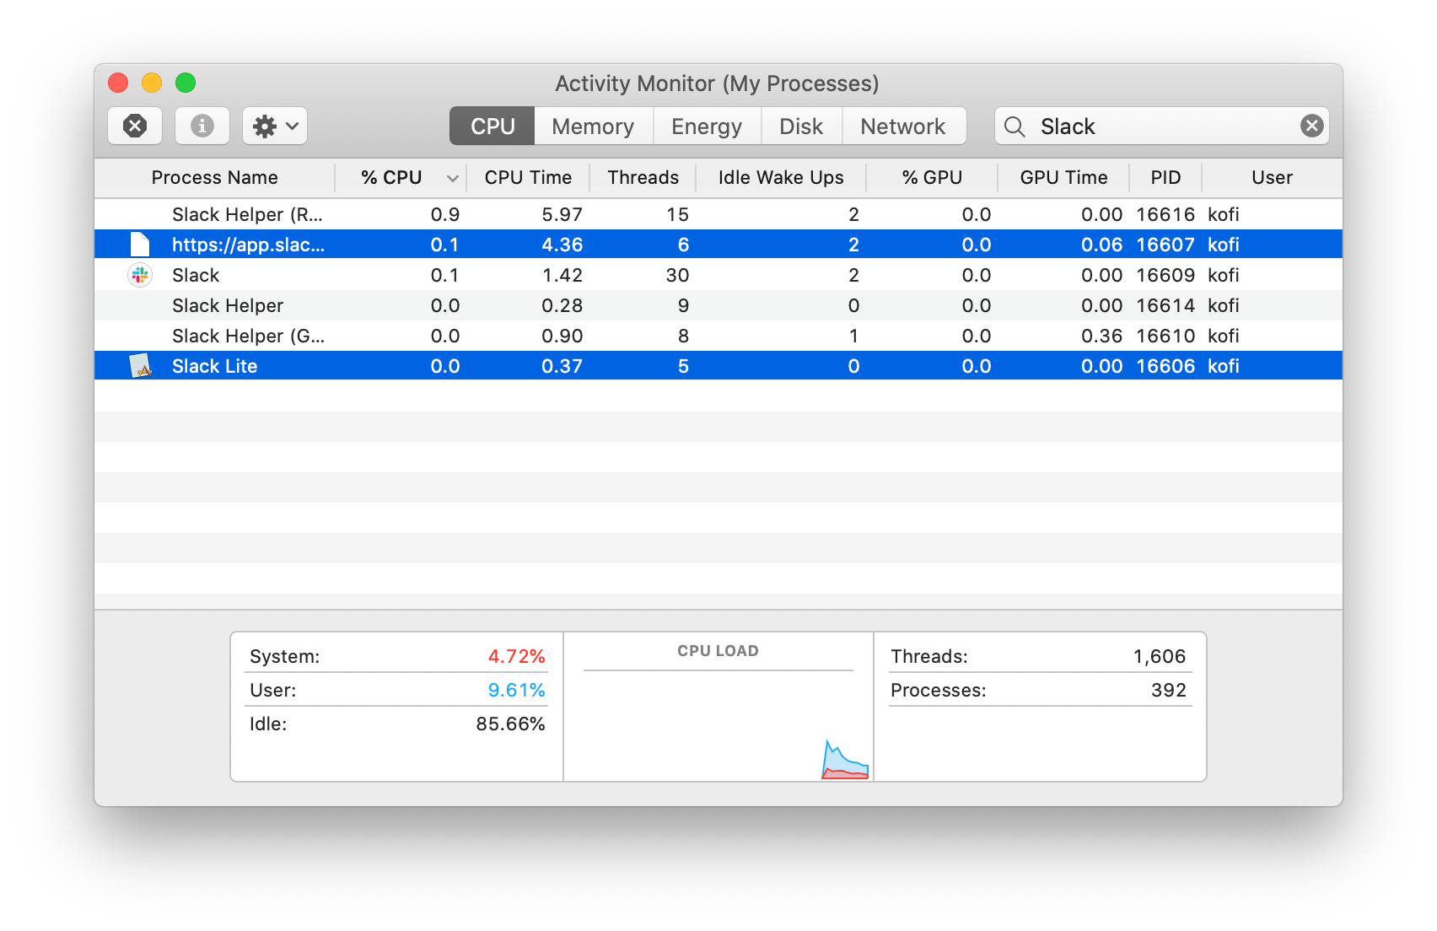The width and height of the screenshot is (1437, 931).
Task: Switch to the Energy tab
Action: [x=707, y=126]
